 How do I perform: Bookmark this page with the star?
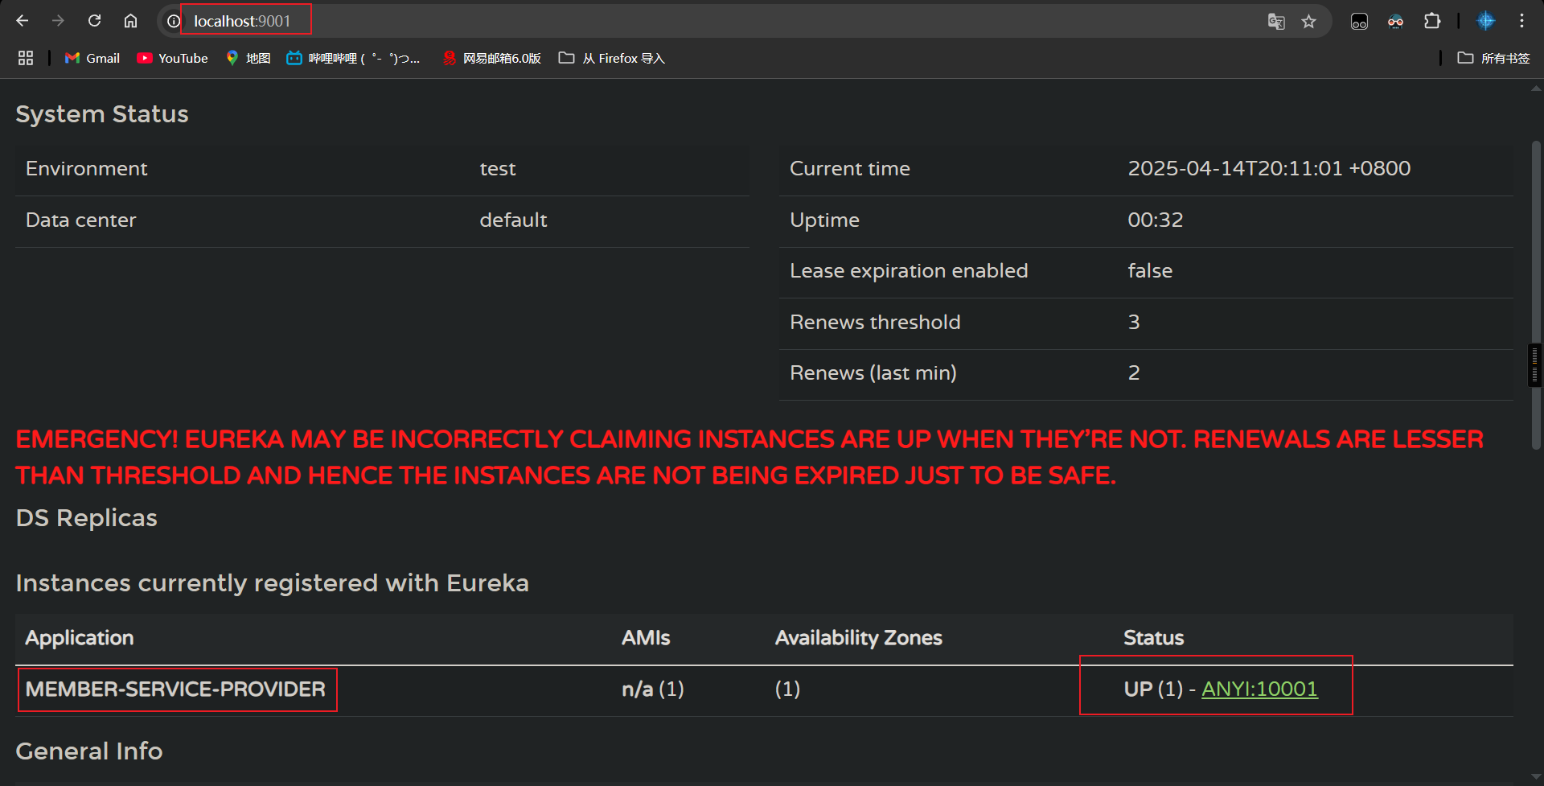point(1309,22)
